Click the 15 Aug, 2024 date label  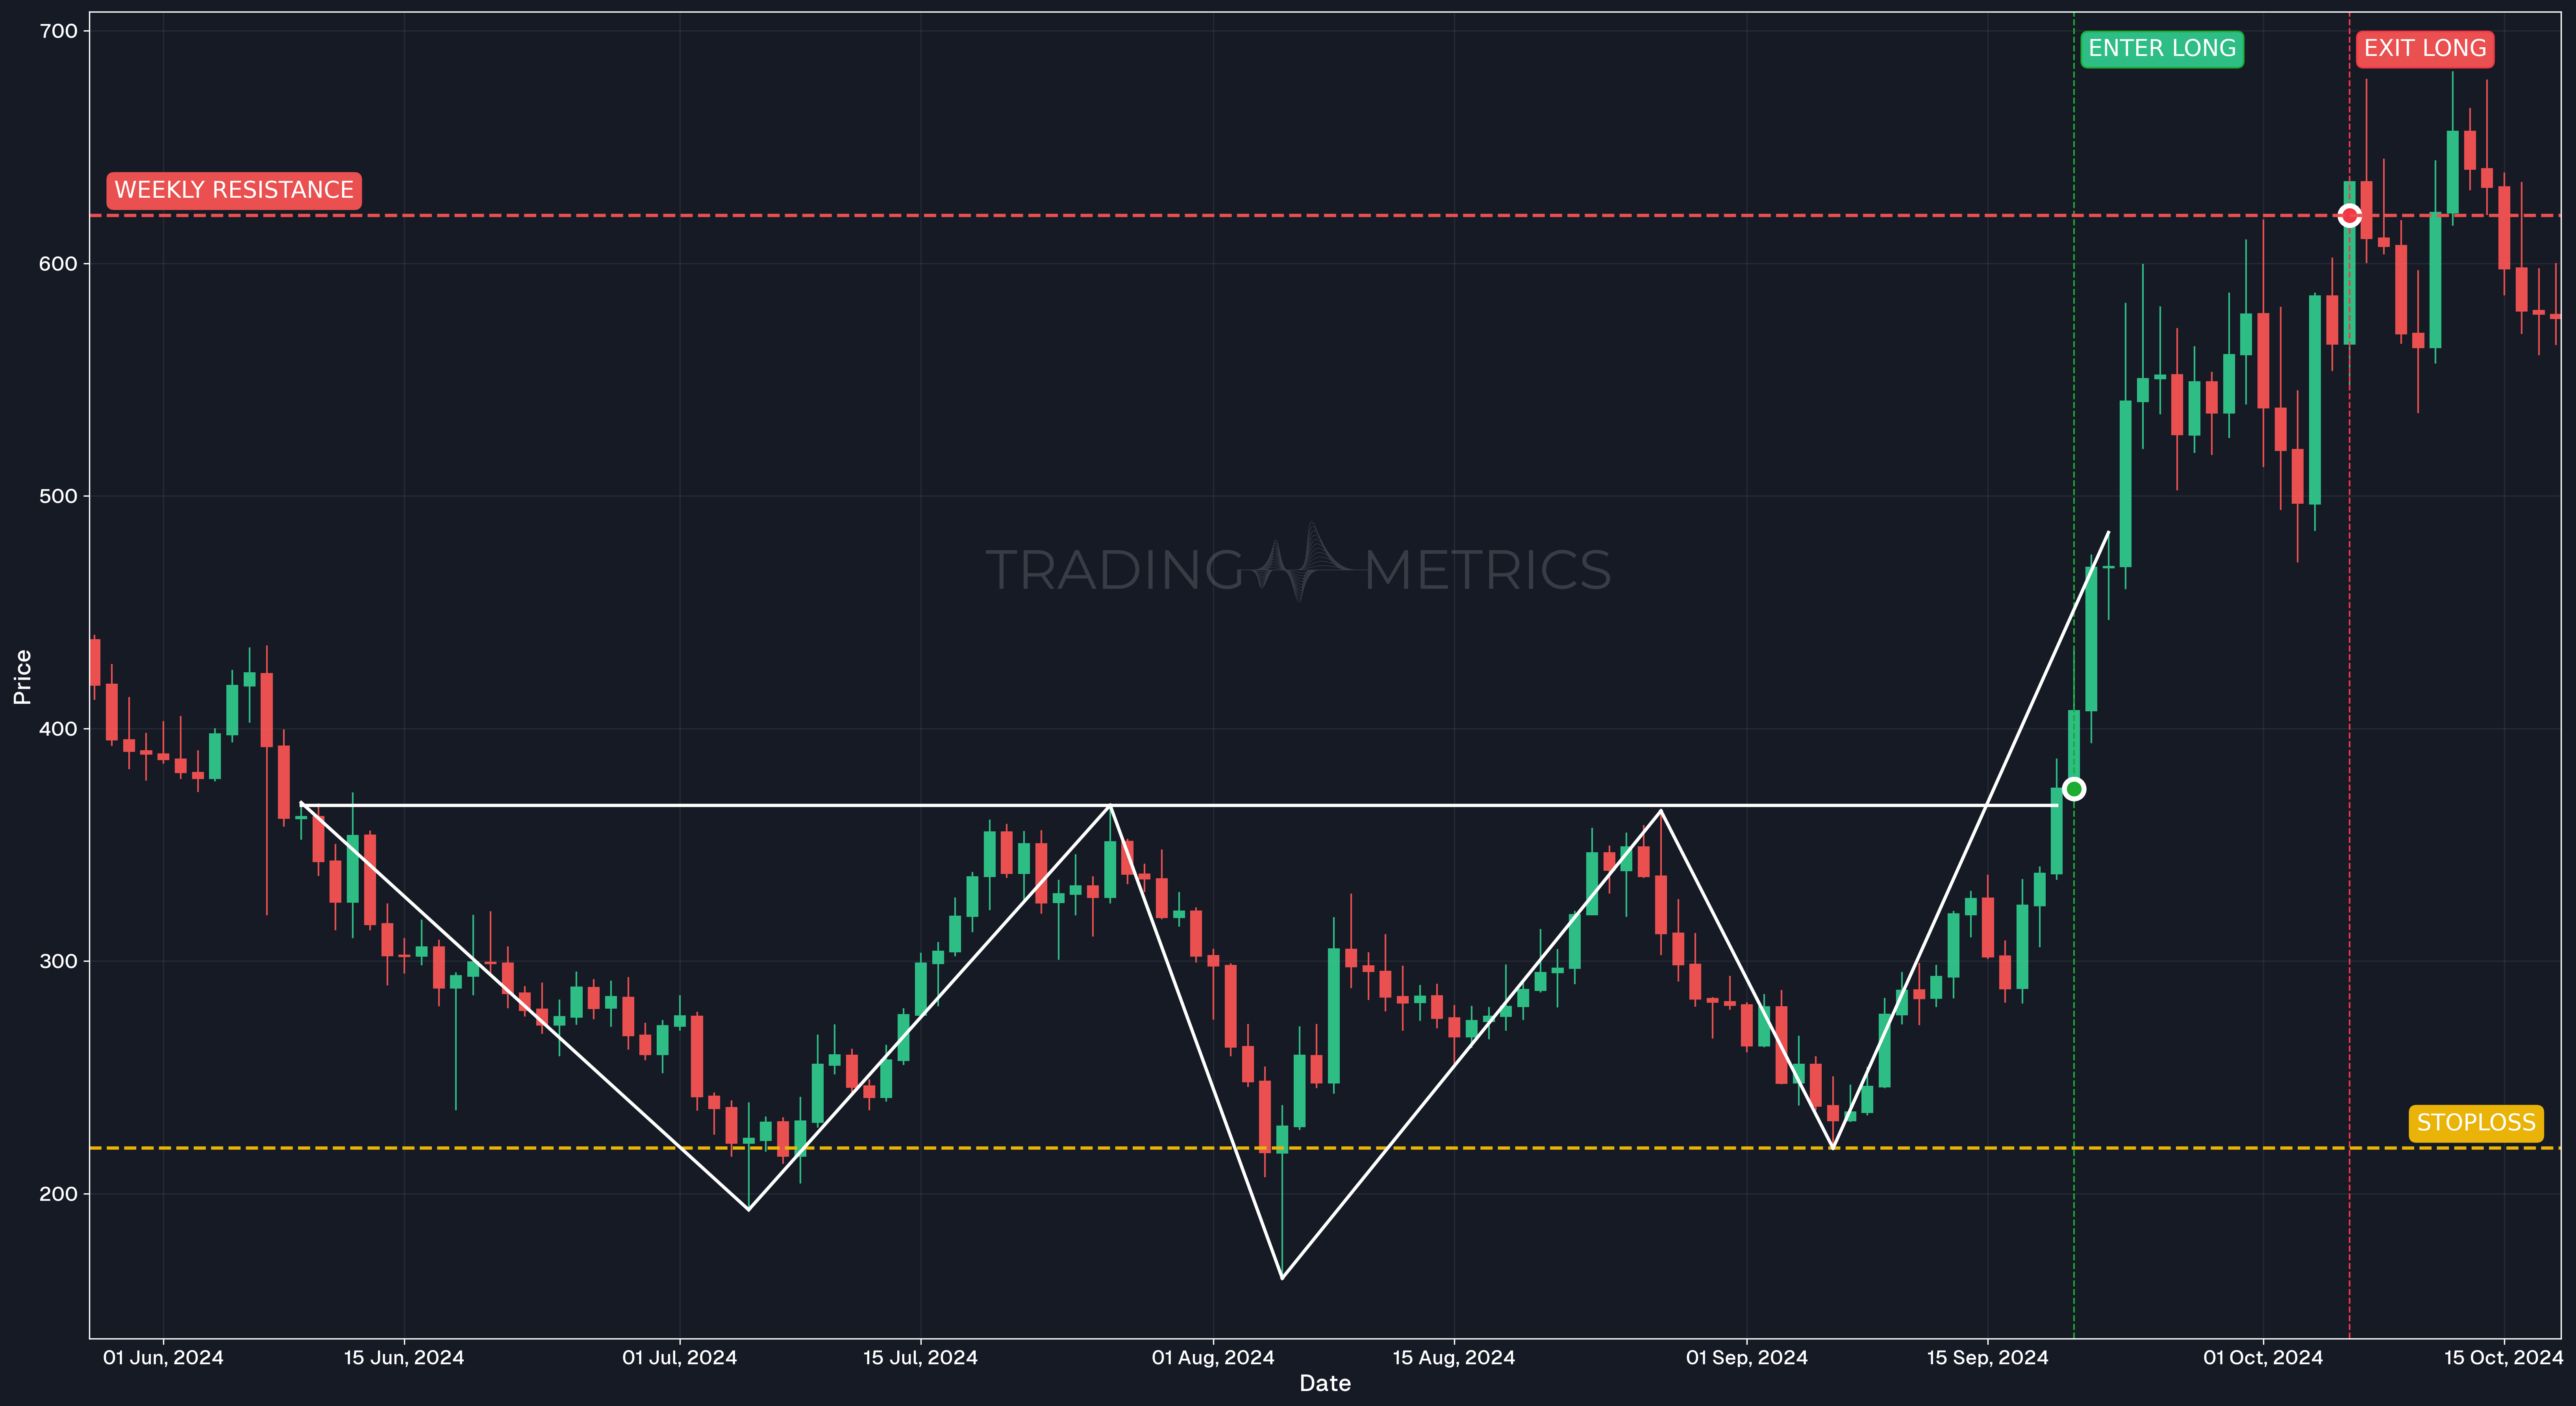pyautogui.click(x=1454, y=1357)
